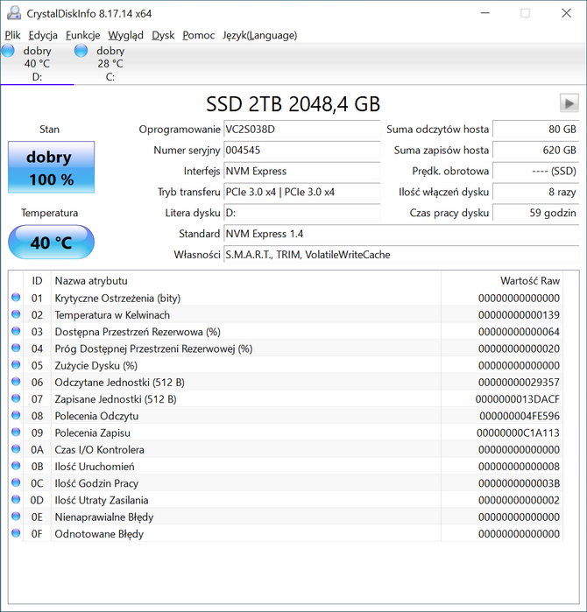Screen dimensions: 587x612
Task: Click the 'SSD 2TB 2048,4 GB' disk title
Action: (293, 104)
